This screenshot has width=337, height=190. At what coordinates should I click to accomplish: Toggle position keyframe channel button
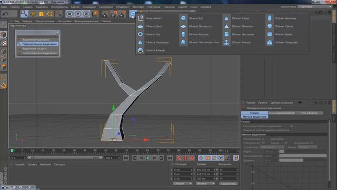tap(201, 158)
